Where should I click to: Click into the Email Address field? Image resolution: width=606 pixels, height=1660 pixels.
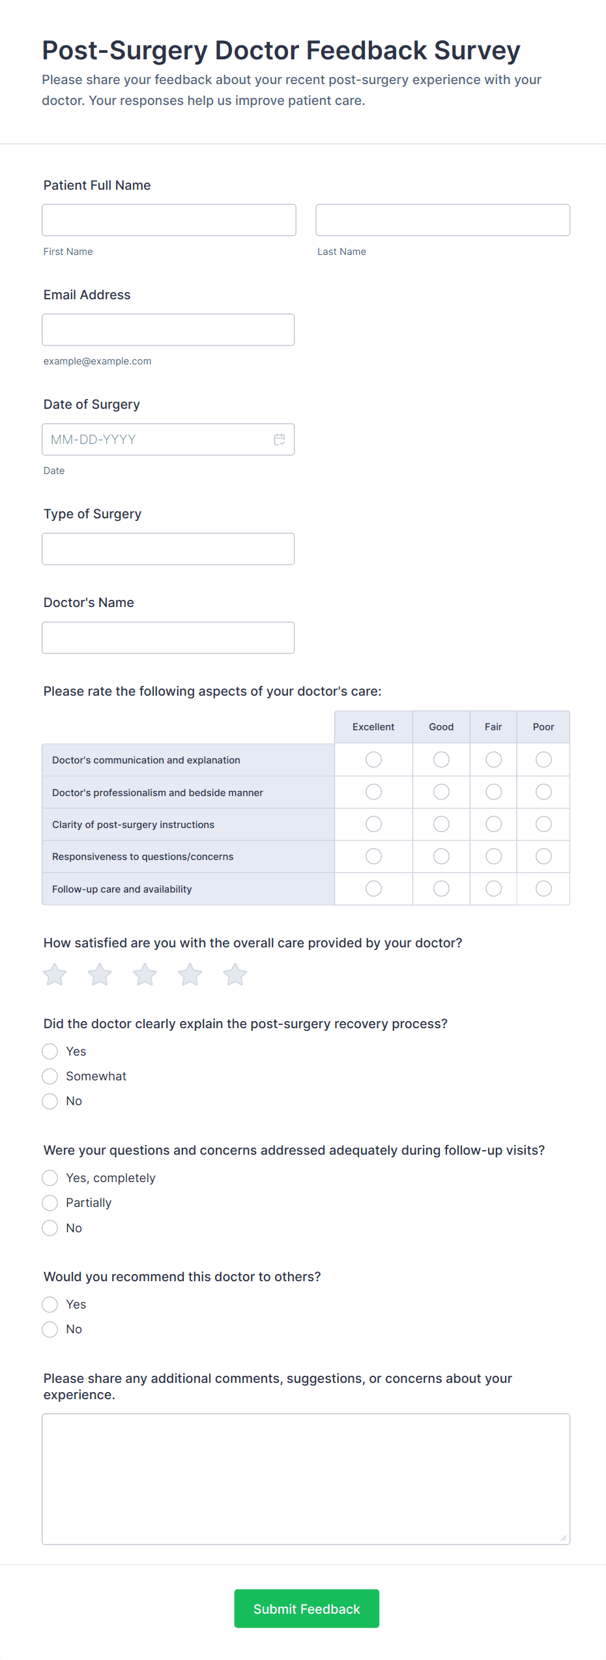point(168,330)
